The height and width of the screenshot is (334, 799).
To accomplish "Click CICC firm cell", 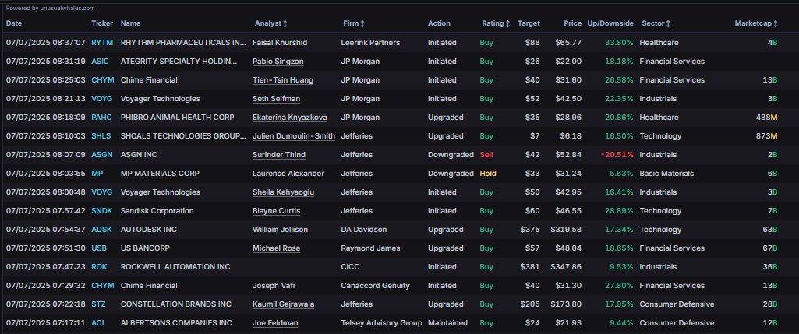I will tap(351, 267).
